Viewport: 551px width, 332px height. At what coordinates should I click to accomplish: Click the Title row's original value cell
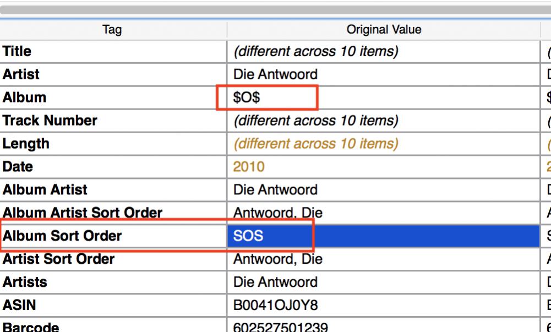[315, 52]
